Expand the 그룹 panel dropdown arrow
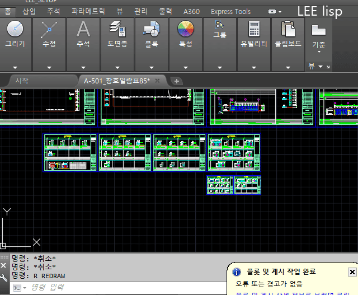358x295 pixels. point(220,68)
